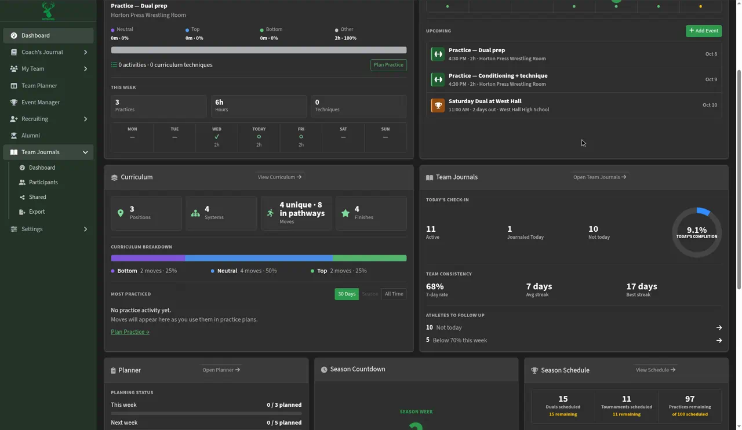This screenshot has height=430, width=742.
Task: Click the My Team people icon
Action: [14, 69]
